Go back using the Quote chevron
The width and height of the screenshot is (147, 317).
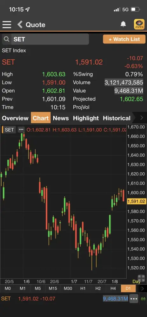[20, 25]
